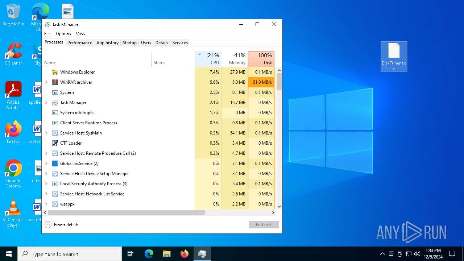Expand the Global.IrisService group
The image size is (464, 261).
click(x=46, y=163)
